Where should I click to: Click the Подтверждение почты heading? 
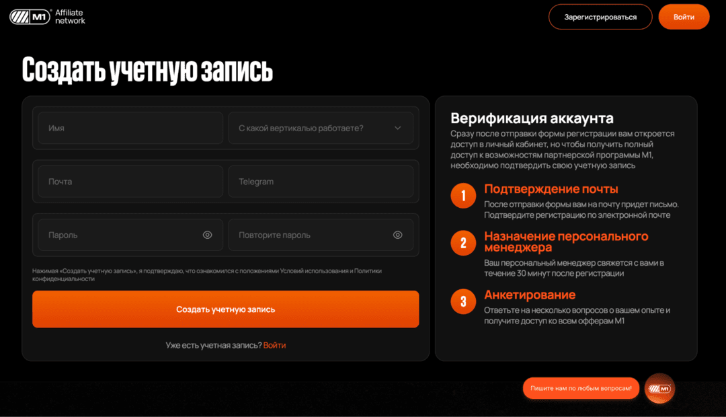click(551, 189)
